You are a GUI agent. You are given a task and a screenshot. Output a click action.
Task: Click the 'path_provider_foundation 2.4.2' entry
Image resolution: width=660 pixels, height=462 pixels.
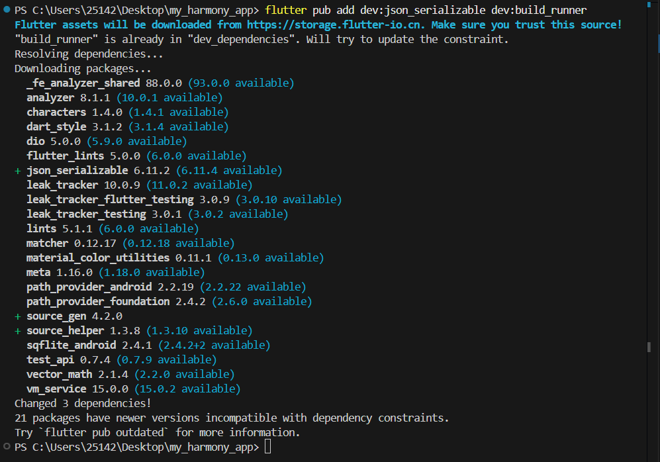(116, 302)
